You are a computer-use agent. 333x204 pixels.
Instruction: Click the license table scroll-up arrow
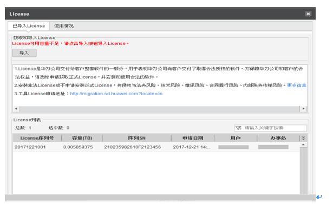(x=303, y=145)
